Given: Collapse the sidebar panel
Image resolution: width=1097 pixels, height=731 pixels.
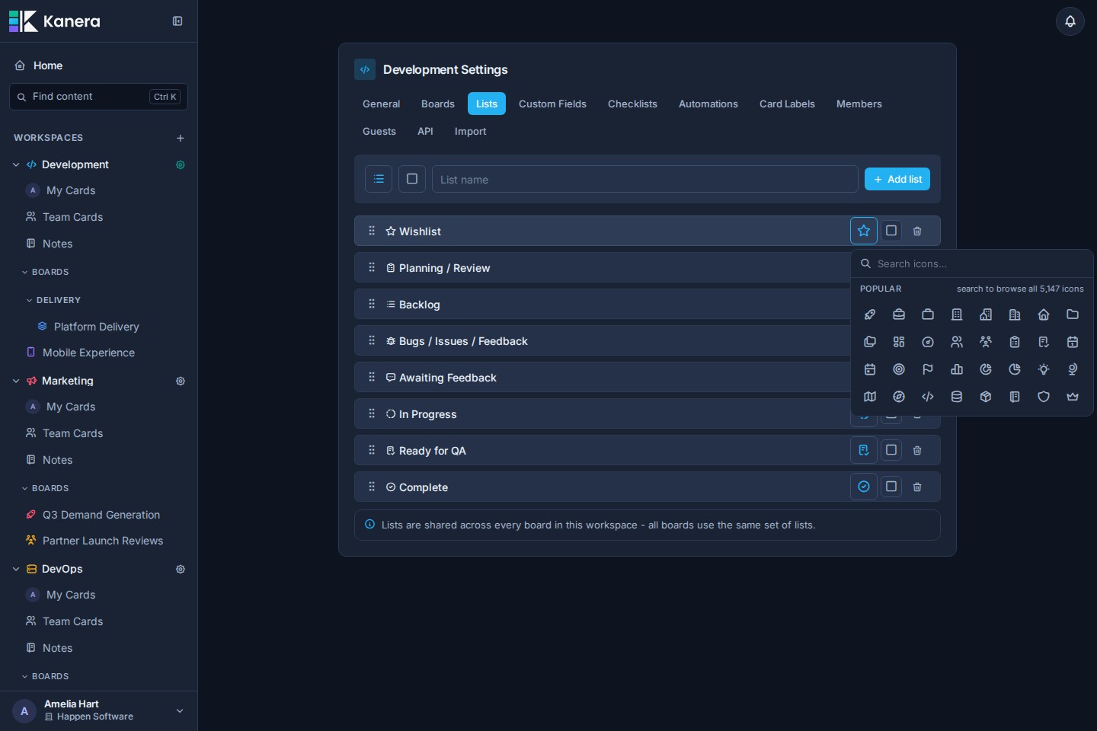Looking at the screenshot, I should click(x=178, y=21).
